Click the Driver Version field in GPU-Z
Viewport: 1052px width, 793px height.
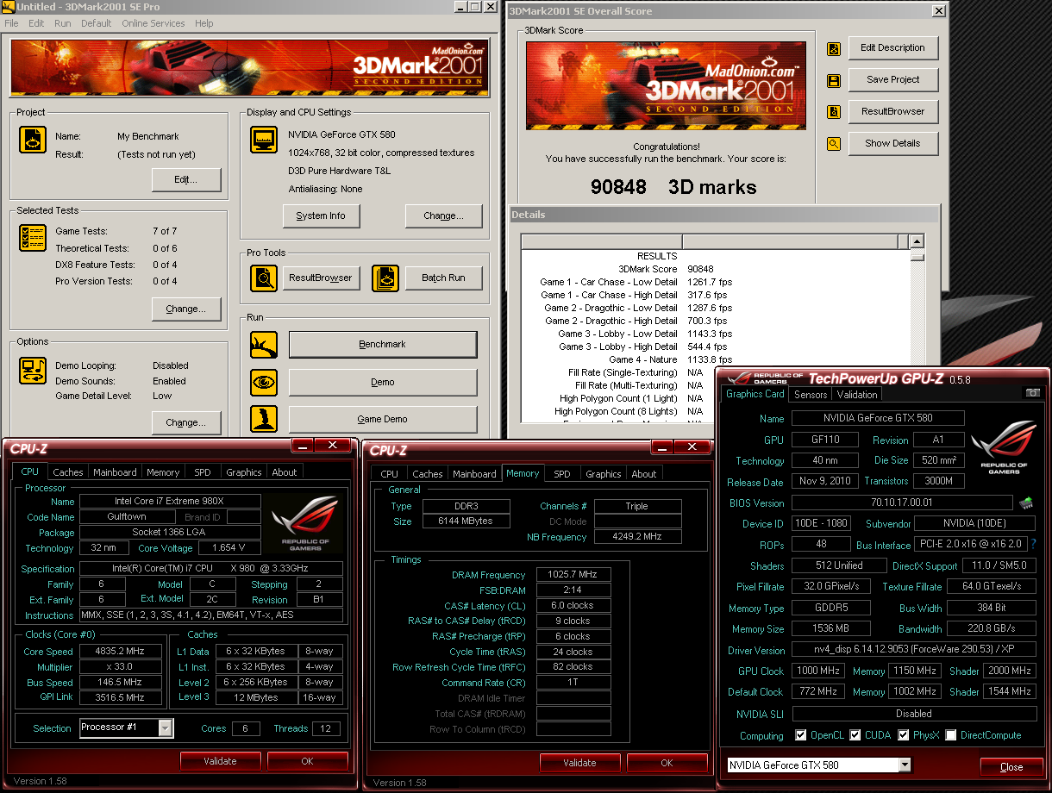click(914, 650)
